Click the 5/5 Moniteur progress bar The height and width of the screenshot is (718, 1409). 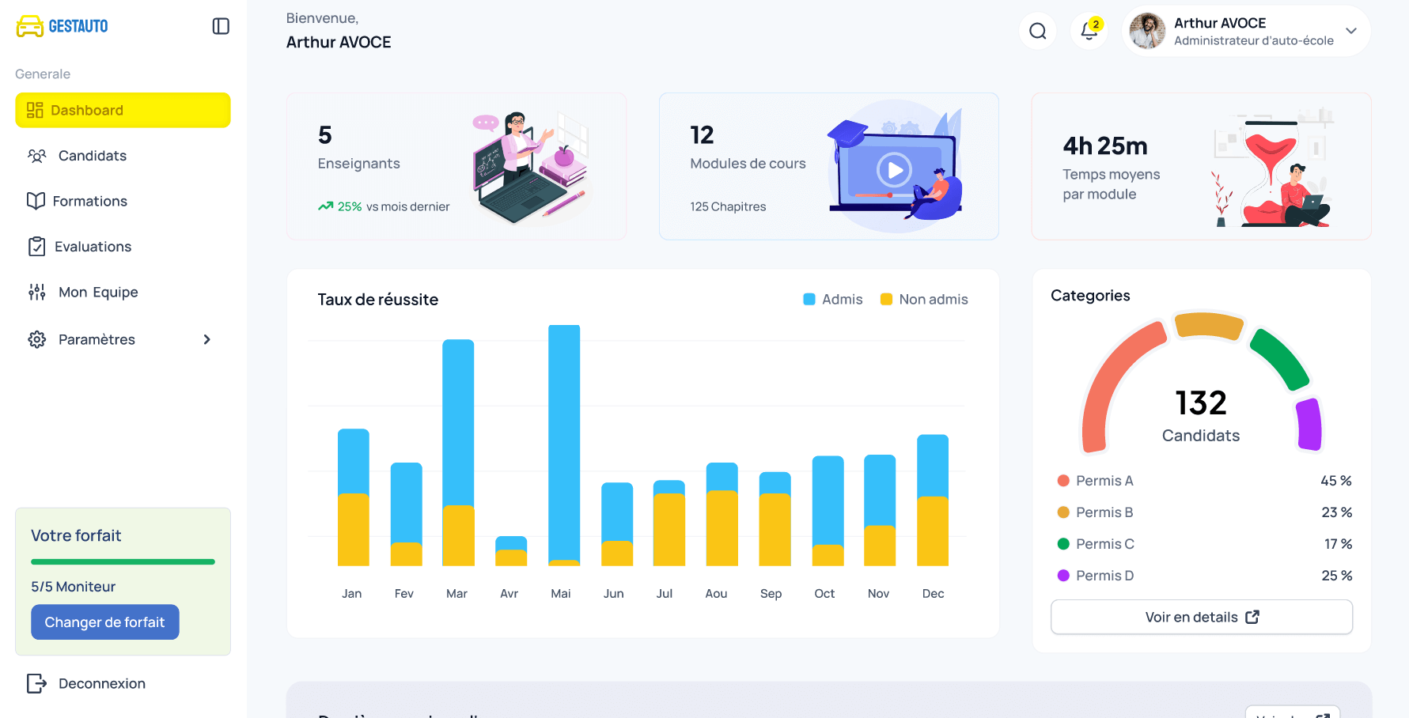click(123, 561)
